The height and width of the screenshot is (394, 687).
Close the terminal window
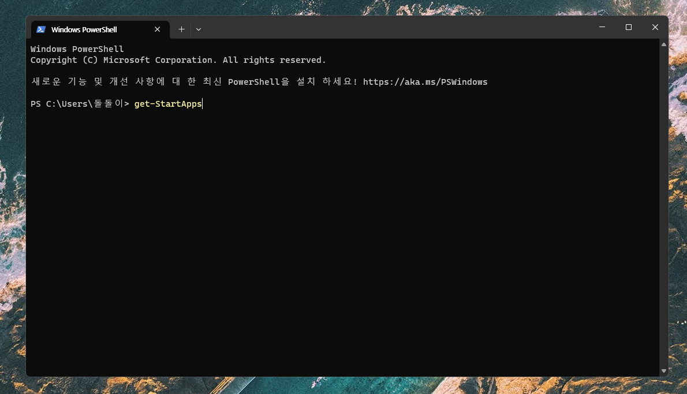pyautogui.click(x=655, y=27)
